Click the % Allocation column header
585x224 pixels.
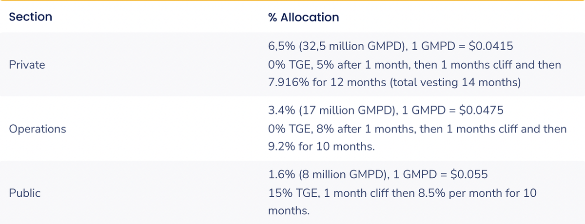[x=303, y=18]
